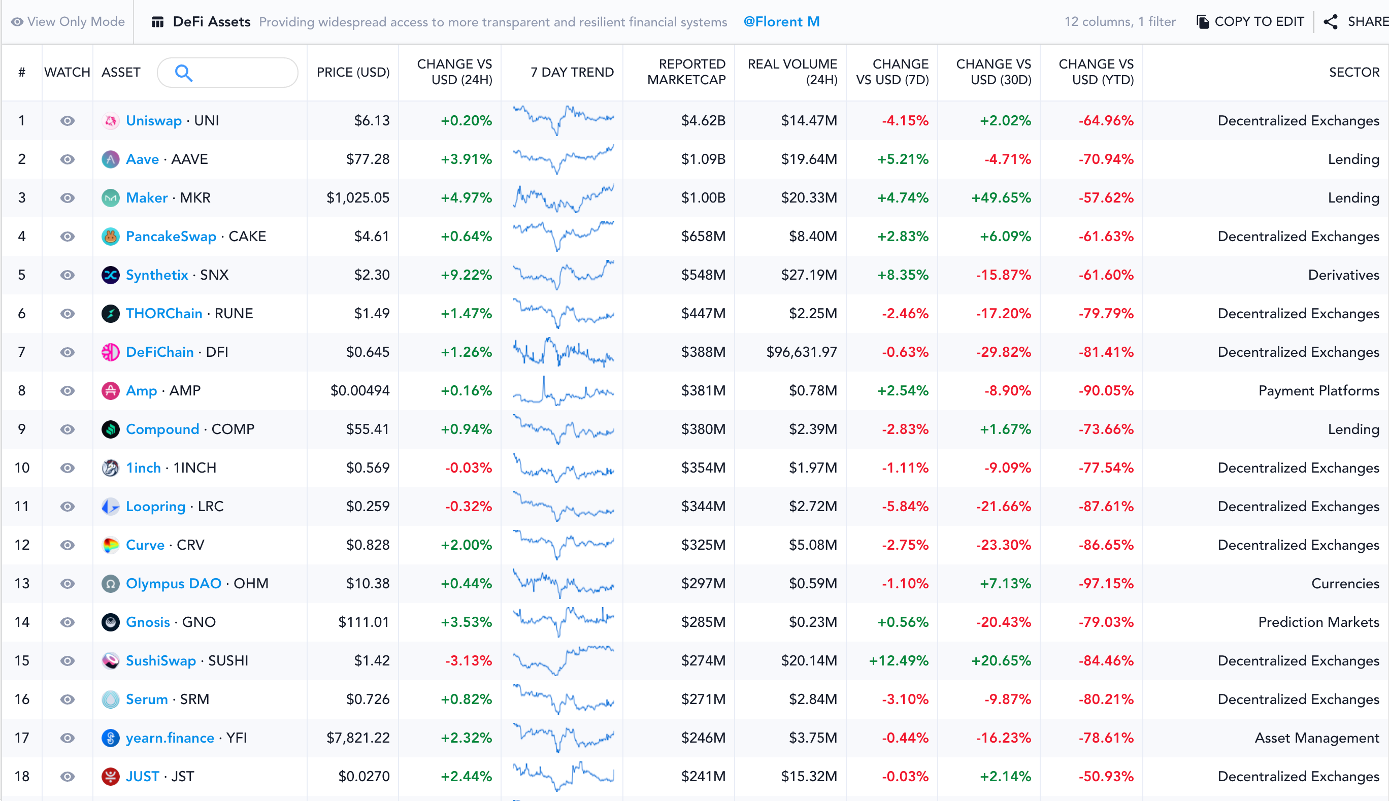Viewport: 1389px width, 801px height.
Task: Click the Aave logo icon
Action: tap(111, 159)
